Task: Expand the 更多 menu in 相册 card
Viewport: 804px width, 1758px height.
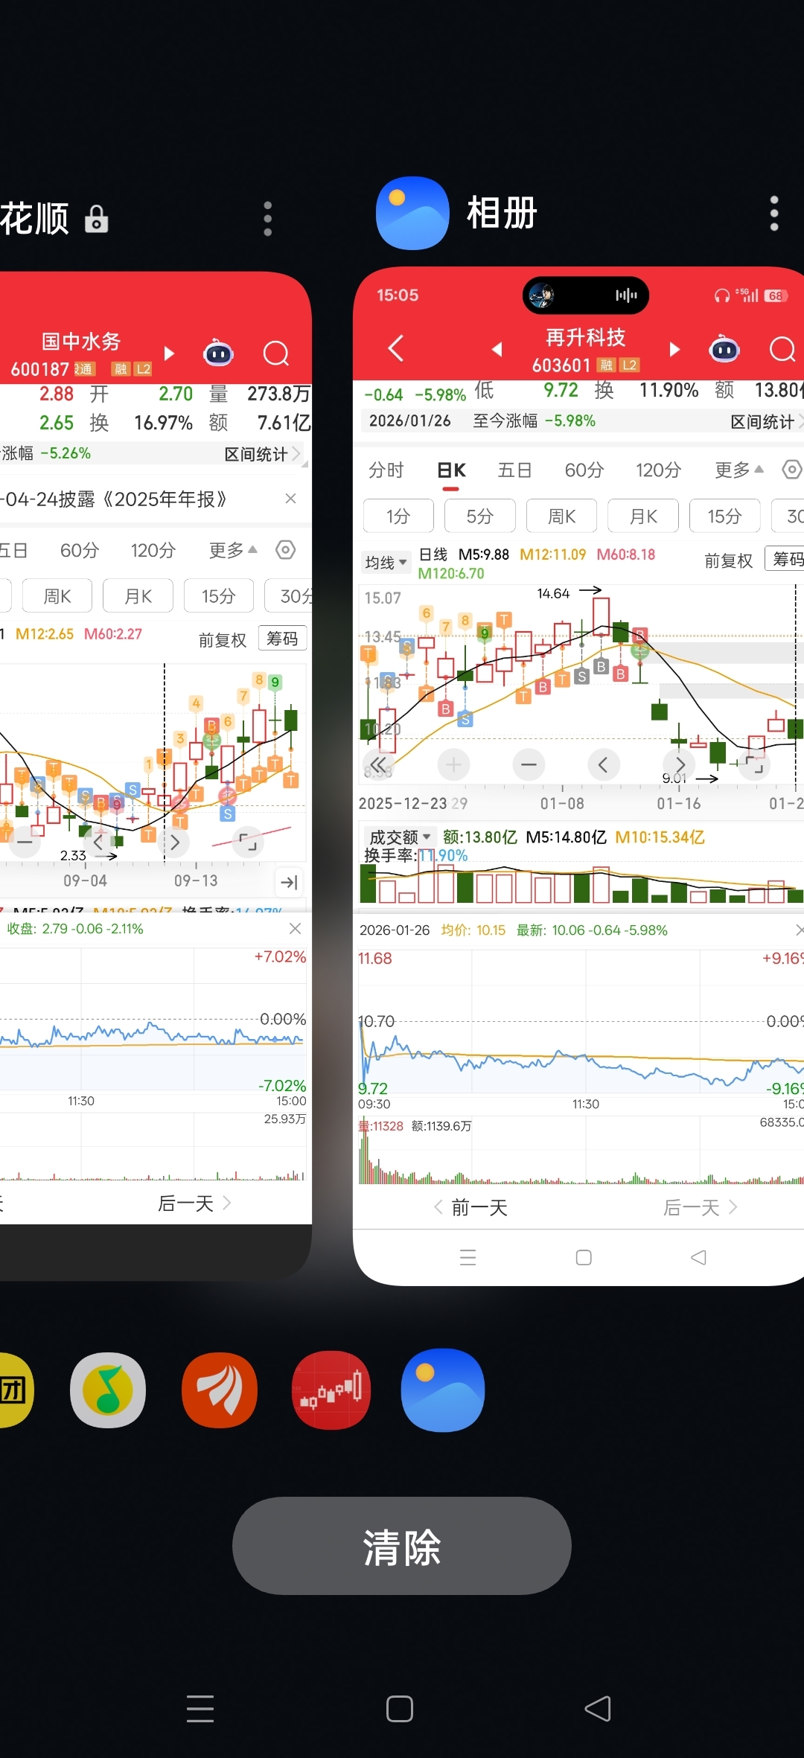Action: click(738, 470)
